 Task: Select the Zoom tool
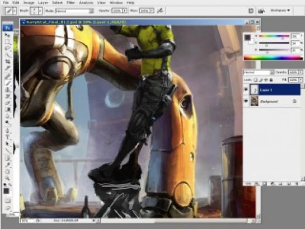(x=7, y=178)
